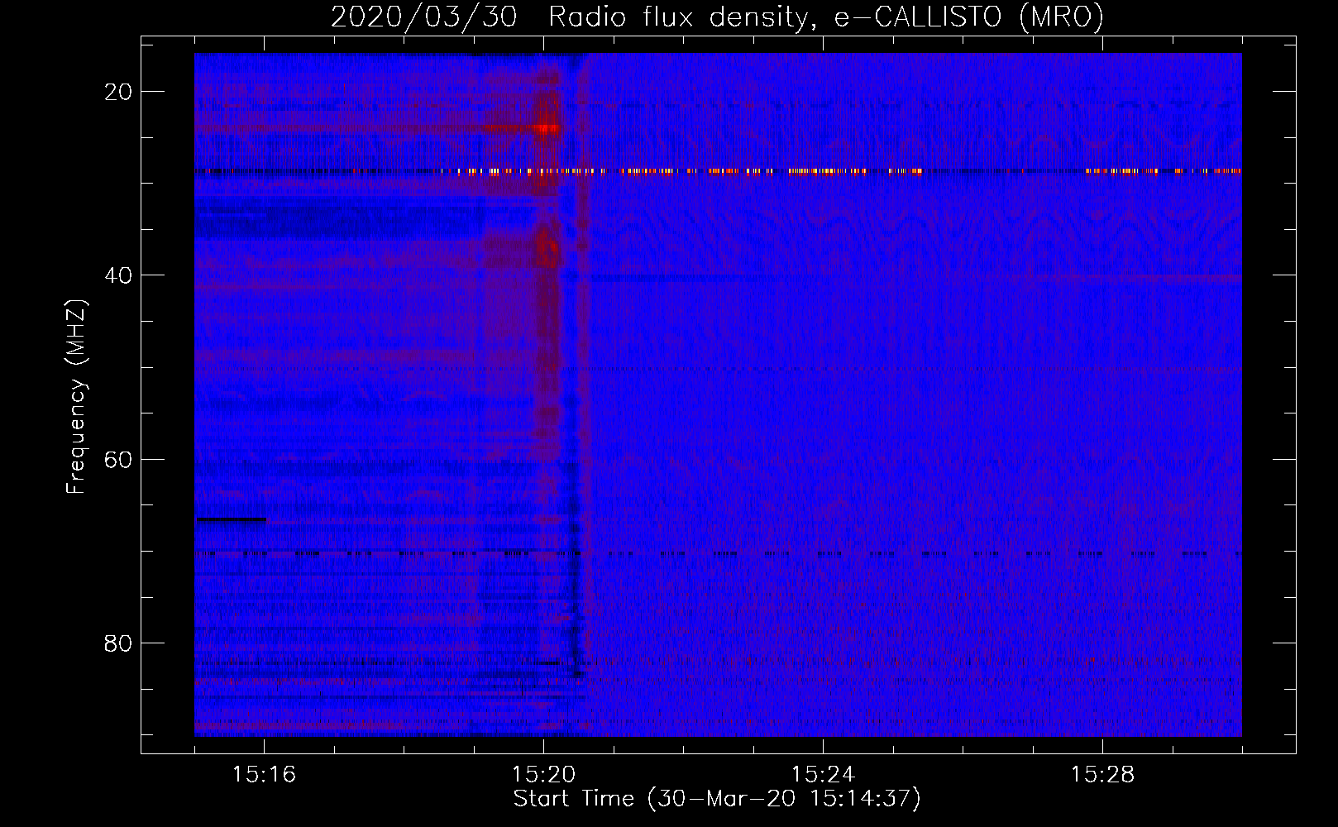
Task: Click the 15:20 time tick label
Action: (x=543, y=774)
